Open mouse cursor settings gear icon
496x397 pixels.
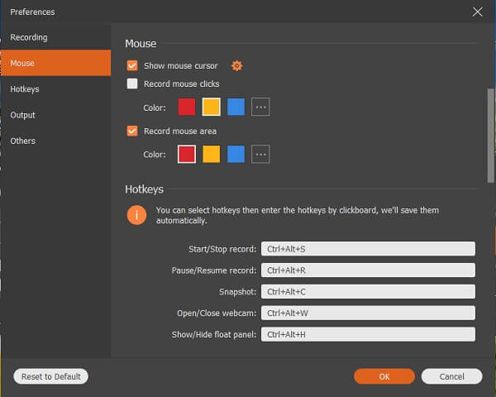(237, 65)
